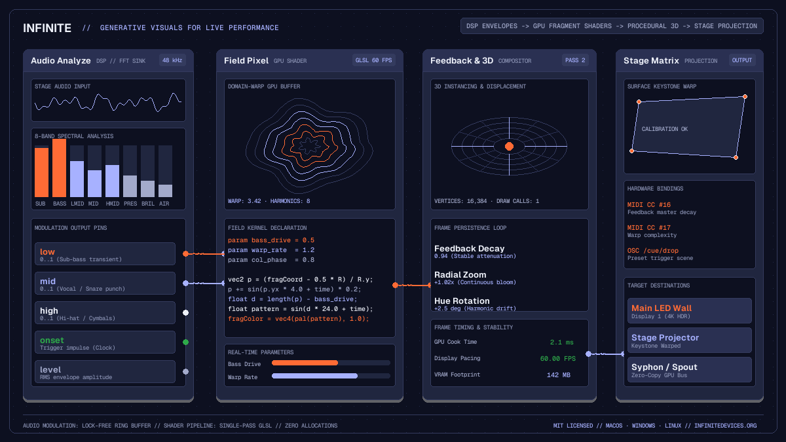Screen dimensions: 786x442
Task: Select the level RMS envelope pin
Action: pos(105,372)
